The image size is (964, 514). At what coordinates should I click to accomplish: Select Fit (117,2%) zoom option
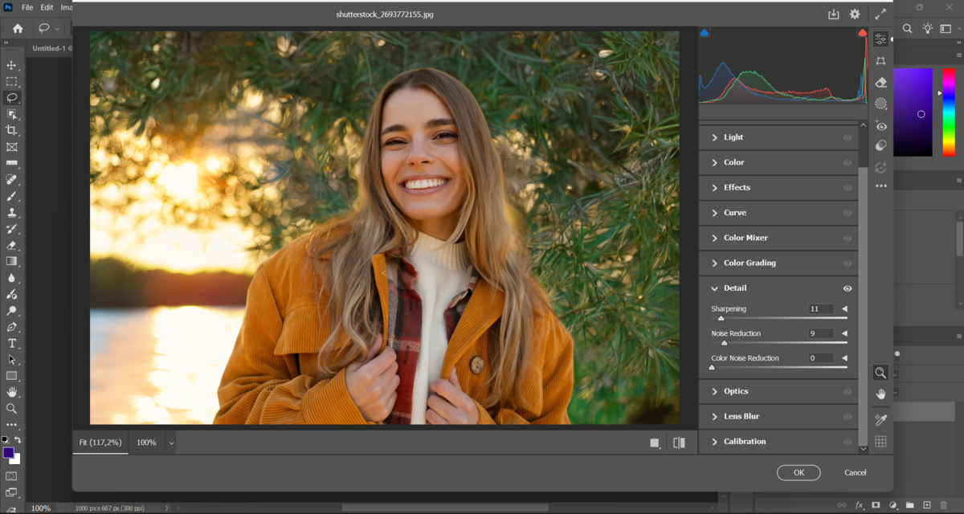click(x=100, y=443)
